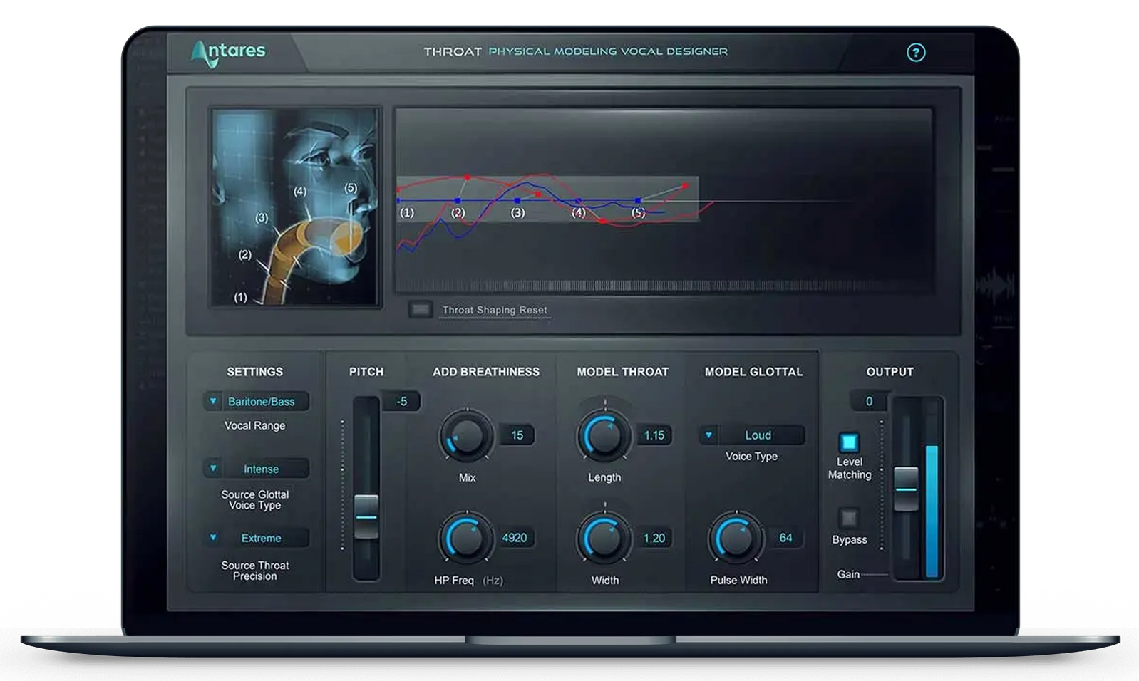Select throat point (3) on the graph
The width and height of the screenshot is (1139, 681).
coord(517,202)
